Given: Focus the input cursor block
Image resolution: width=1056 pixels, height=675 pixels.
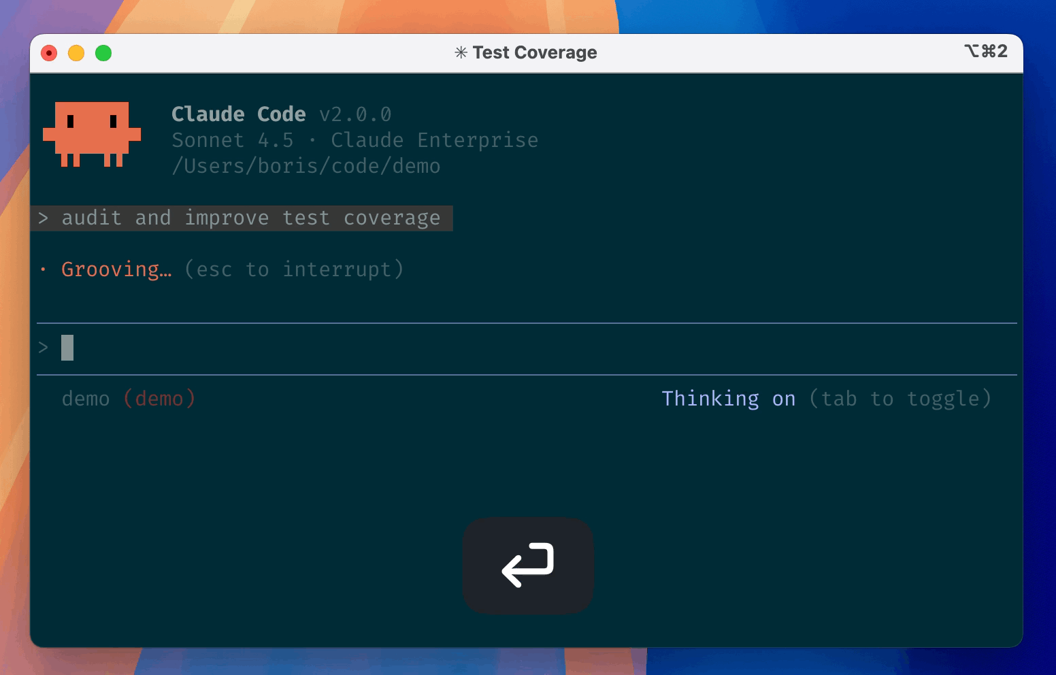Looking at the screenshot, I should click(67, 348).
